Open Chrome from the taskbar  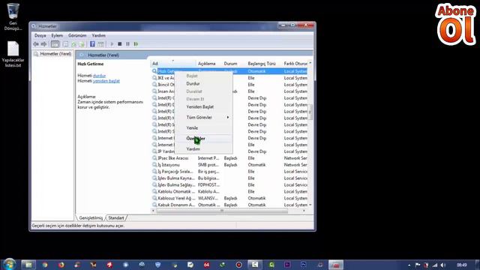click(45, 265)
